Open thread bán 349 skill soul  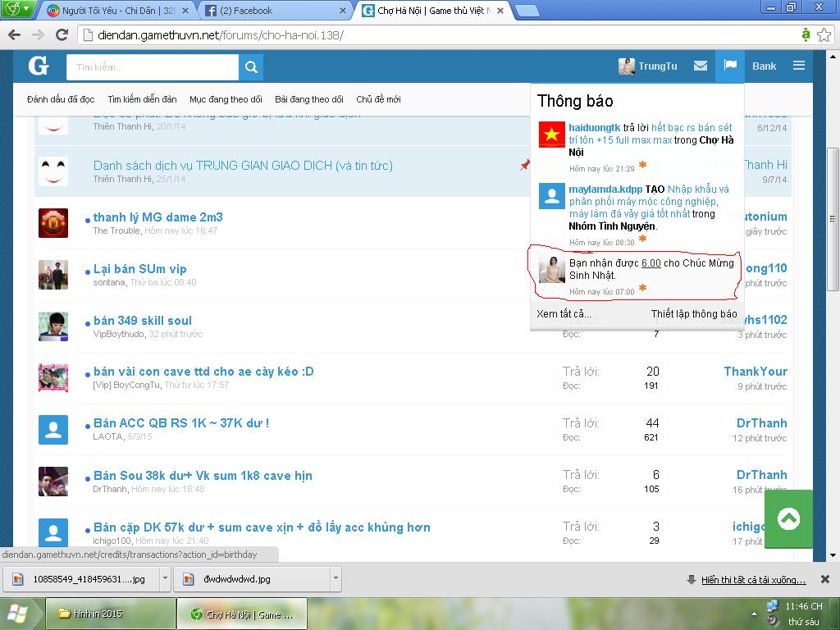[x=143, y=321]
